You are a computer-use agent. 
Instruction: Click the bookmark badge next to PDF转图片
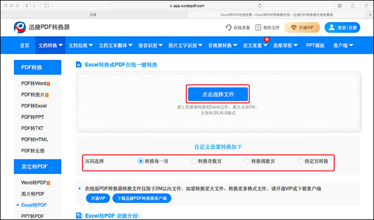tap(47, 95)
